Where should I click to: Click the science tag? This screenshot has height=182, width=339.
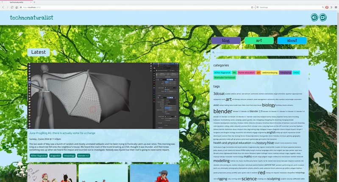249,179
